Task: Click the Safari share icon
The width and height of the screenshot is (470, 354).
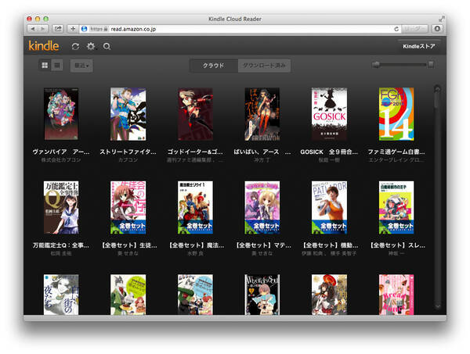Action: pyautogui.click(x=58, y=28)
